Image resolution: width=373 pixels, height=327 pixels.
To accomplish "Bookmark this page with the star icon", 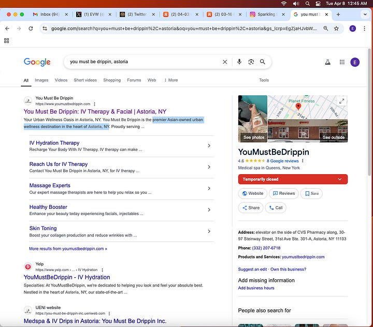I will point(336,29).
